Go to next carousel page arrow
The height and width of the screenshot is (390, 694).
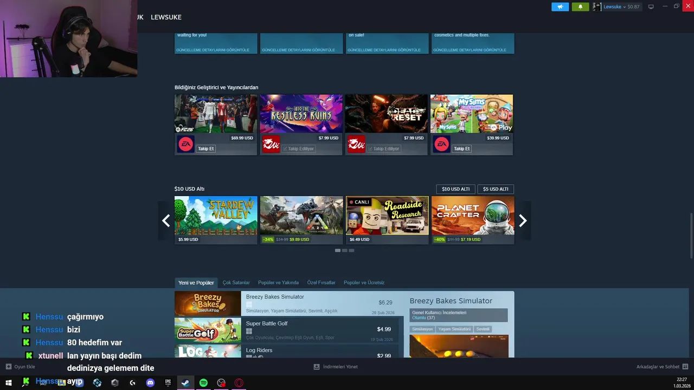coord(523,220)
